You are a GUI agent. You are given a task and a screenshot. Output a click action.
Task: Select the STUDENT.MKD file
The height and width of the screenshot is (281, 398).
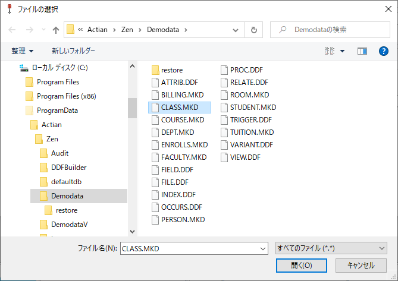pos(253,107)
